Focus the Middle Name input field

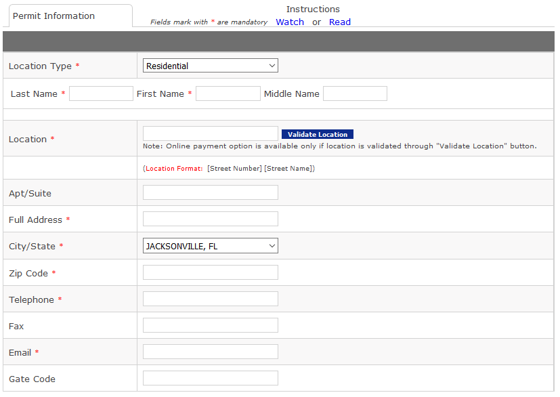point(355,93)
